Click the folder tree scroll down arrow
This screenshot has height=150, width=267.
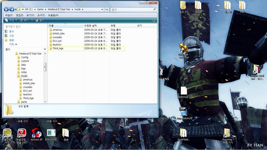coord(45,102)
